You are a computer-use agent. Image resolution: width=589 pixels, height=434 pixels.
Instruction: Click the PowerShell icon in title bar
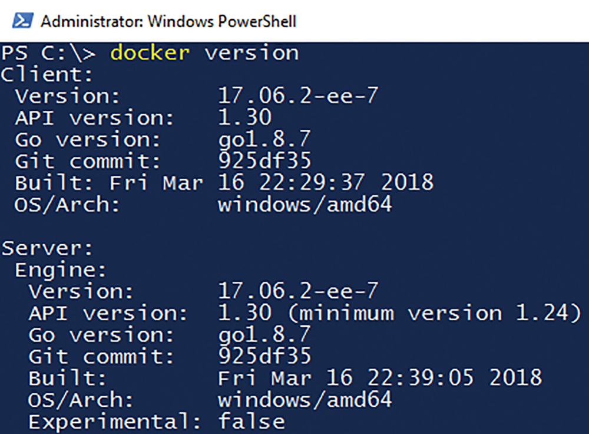point(22,21)
